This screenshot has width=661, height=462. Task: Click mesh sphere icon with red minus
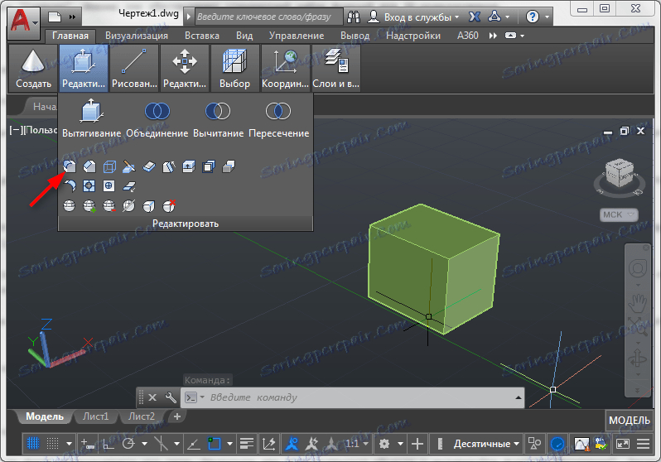pyautogui.click(x=109, y=205)
